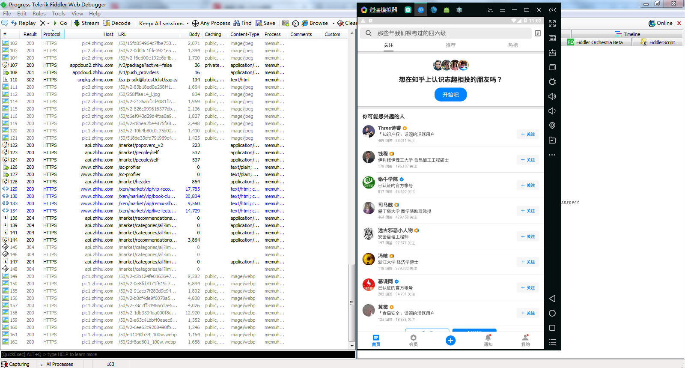Click the Android robot tab in emulator
Image resolution: width=685 pixels, height=368 pixels.
pyautogui.click(x=447, y=10)
